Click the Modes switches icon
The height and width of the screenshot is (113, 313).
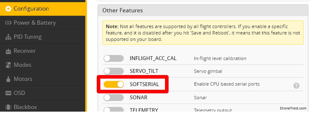tap(8, 65)
